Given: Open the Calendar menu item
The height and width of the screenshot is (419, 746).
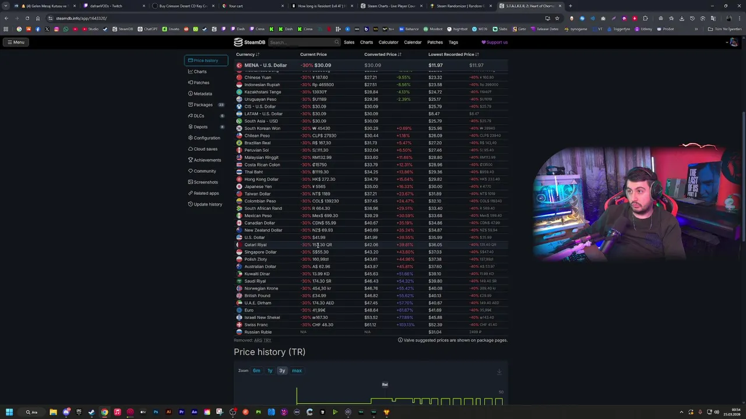Looking at the screenshot, I should pyautogui.click(x=413, y=42).
